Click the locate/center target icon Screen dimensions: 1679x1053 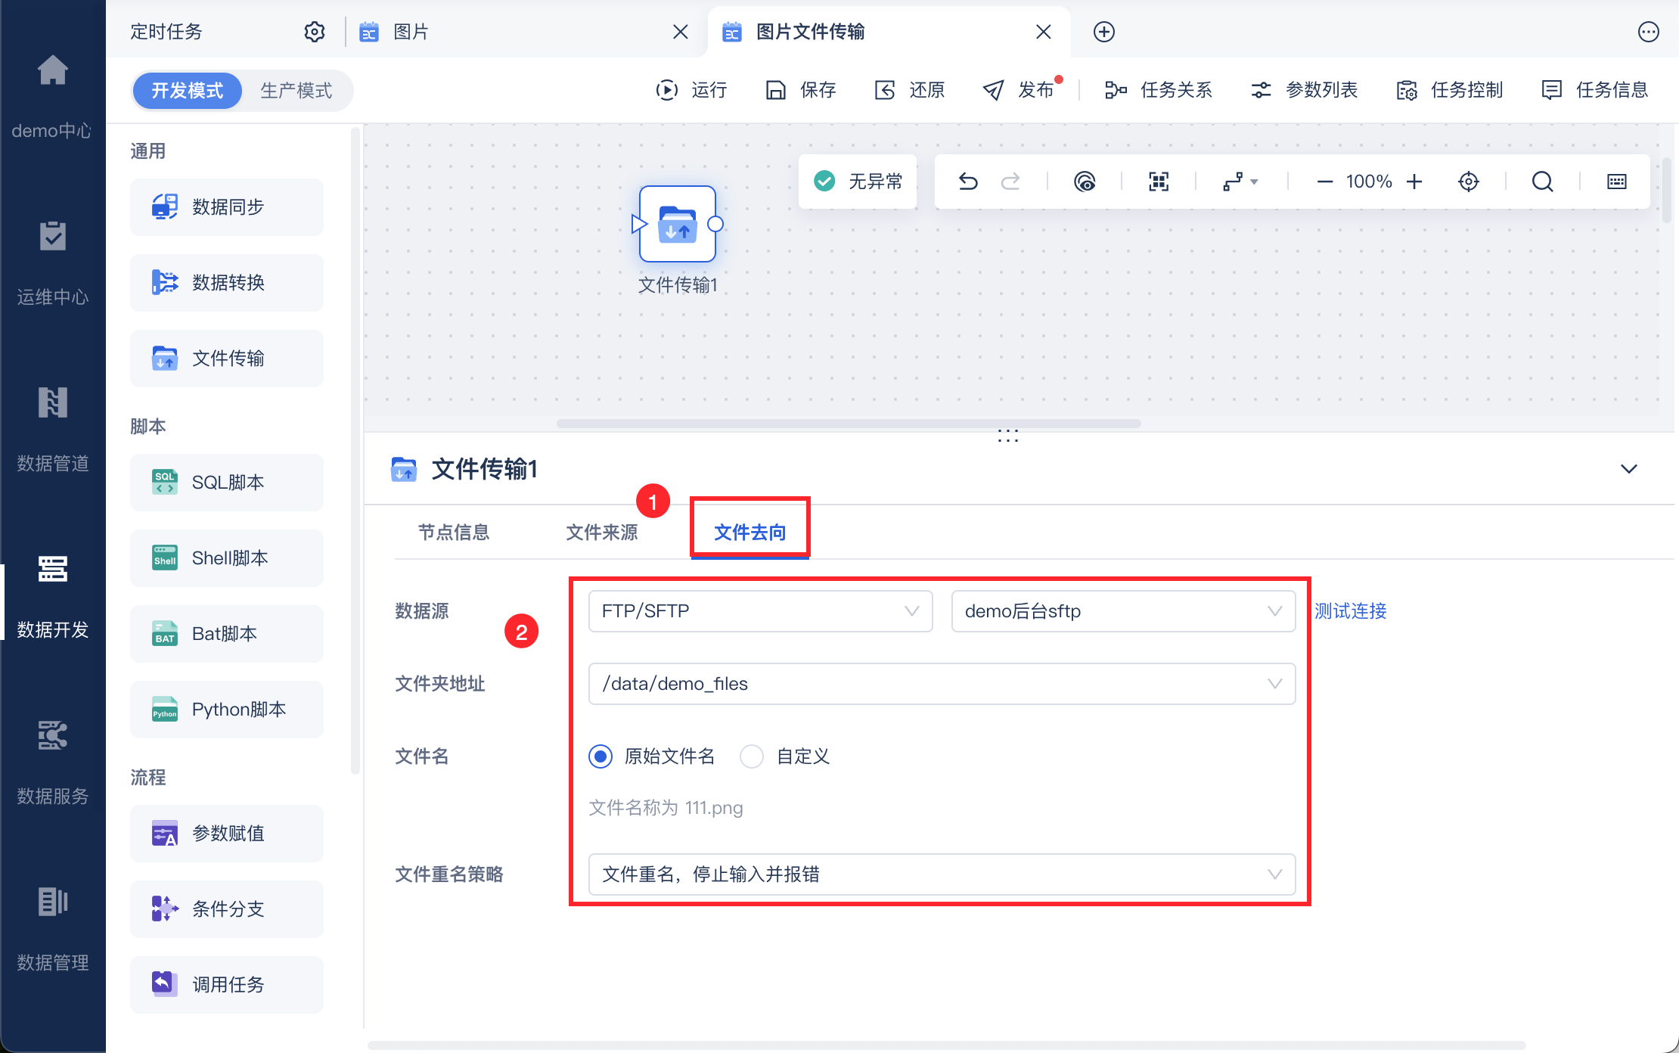1468,182
